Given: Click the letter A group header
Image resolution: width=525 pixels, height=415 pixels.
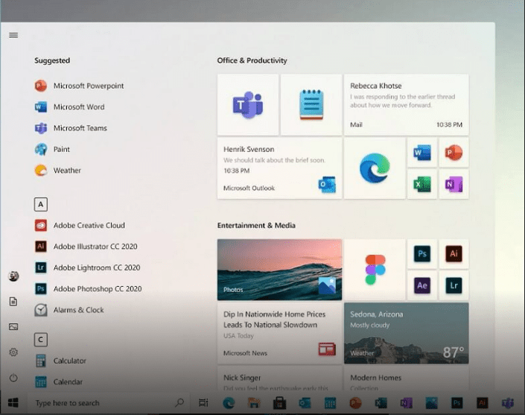Looking at the screenshot, I should click(x=41, y=204).
